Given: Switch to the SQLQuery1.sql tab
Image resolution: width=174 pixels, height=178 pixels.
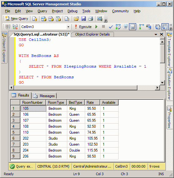Looking at the screenshot, I should [x=41, y=34].
